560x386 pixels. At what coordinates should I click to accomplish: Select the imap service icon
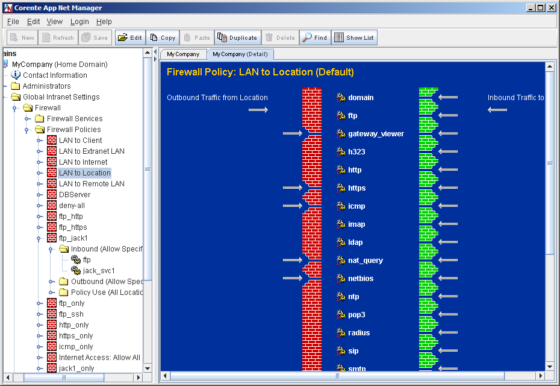pyautogui.click(x=341, y=224)
